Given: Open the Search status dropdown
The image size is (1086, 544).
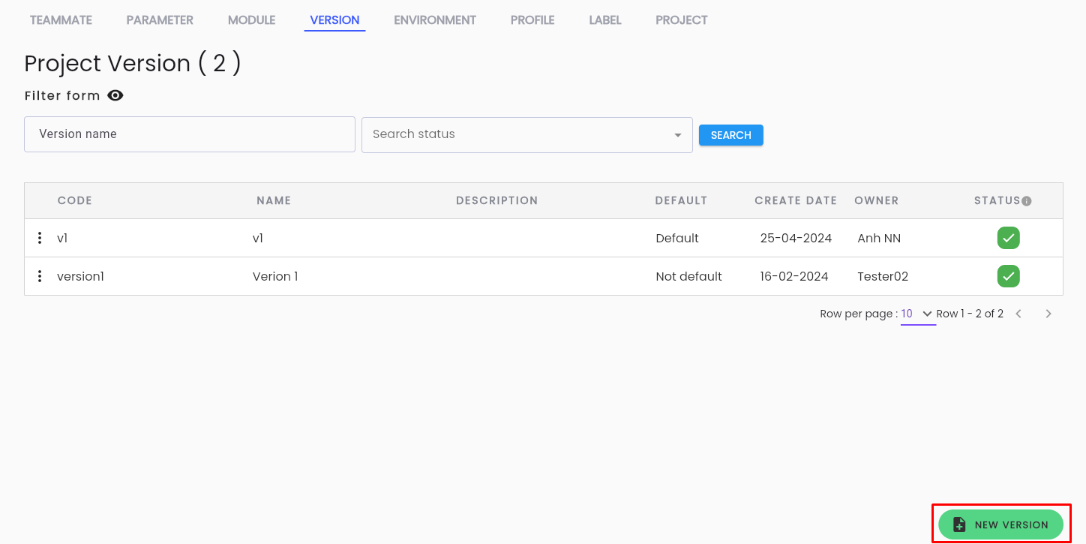Looking at the screenshot, I should pyautogui.click(x=527, y=135).
